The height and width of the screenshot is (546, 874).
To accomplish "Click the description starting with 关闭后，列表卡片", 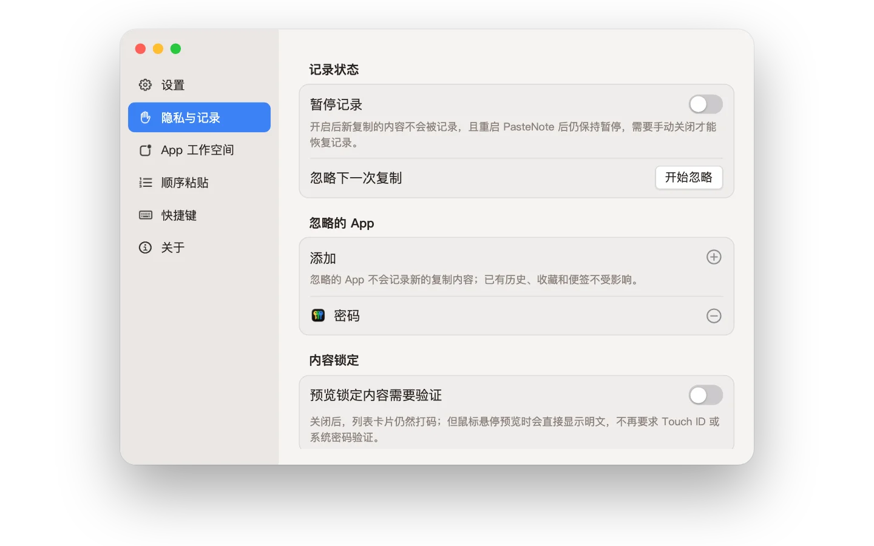I will 515,430.
